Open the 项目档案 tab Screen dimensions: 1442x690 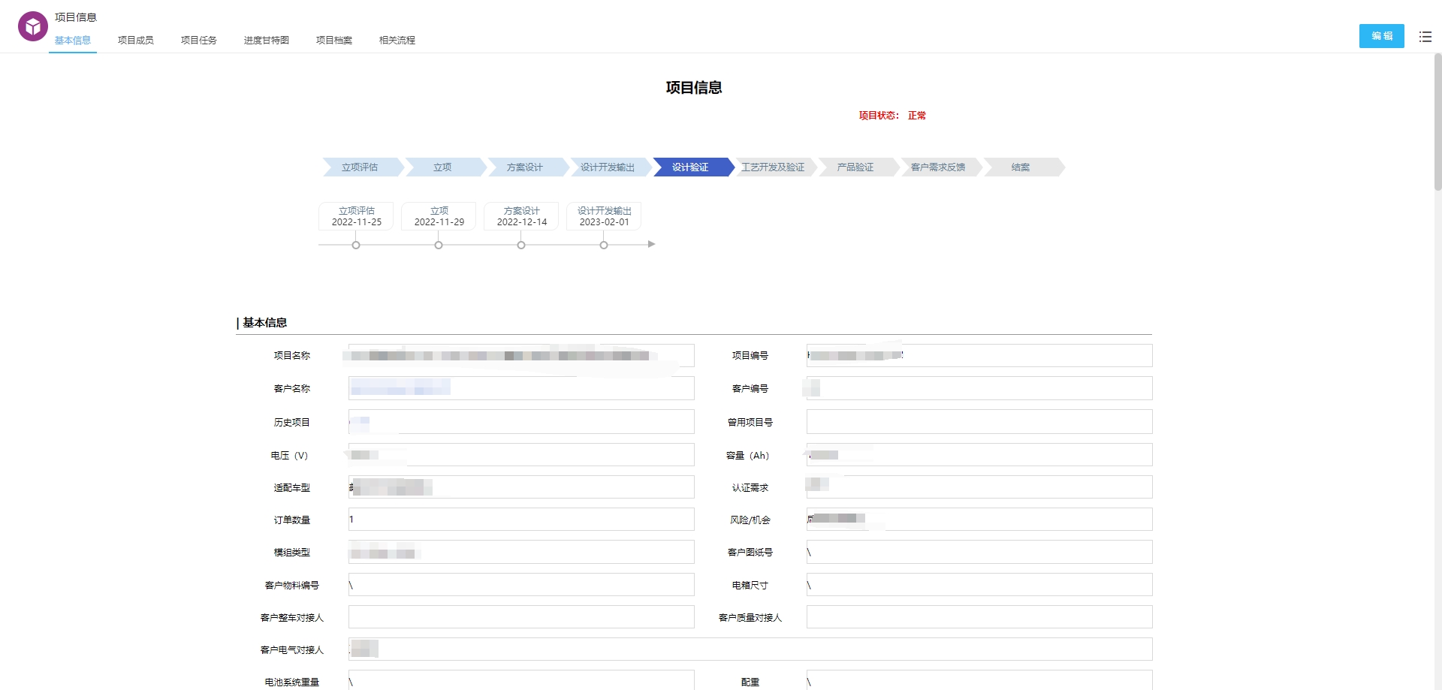pyautogui.click(x=334, y=41)
